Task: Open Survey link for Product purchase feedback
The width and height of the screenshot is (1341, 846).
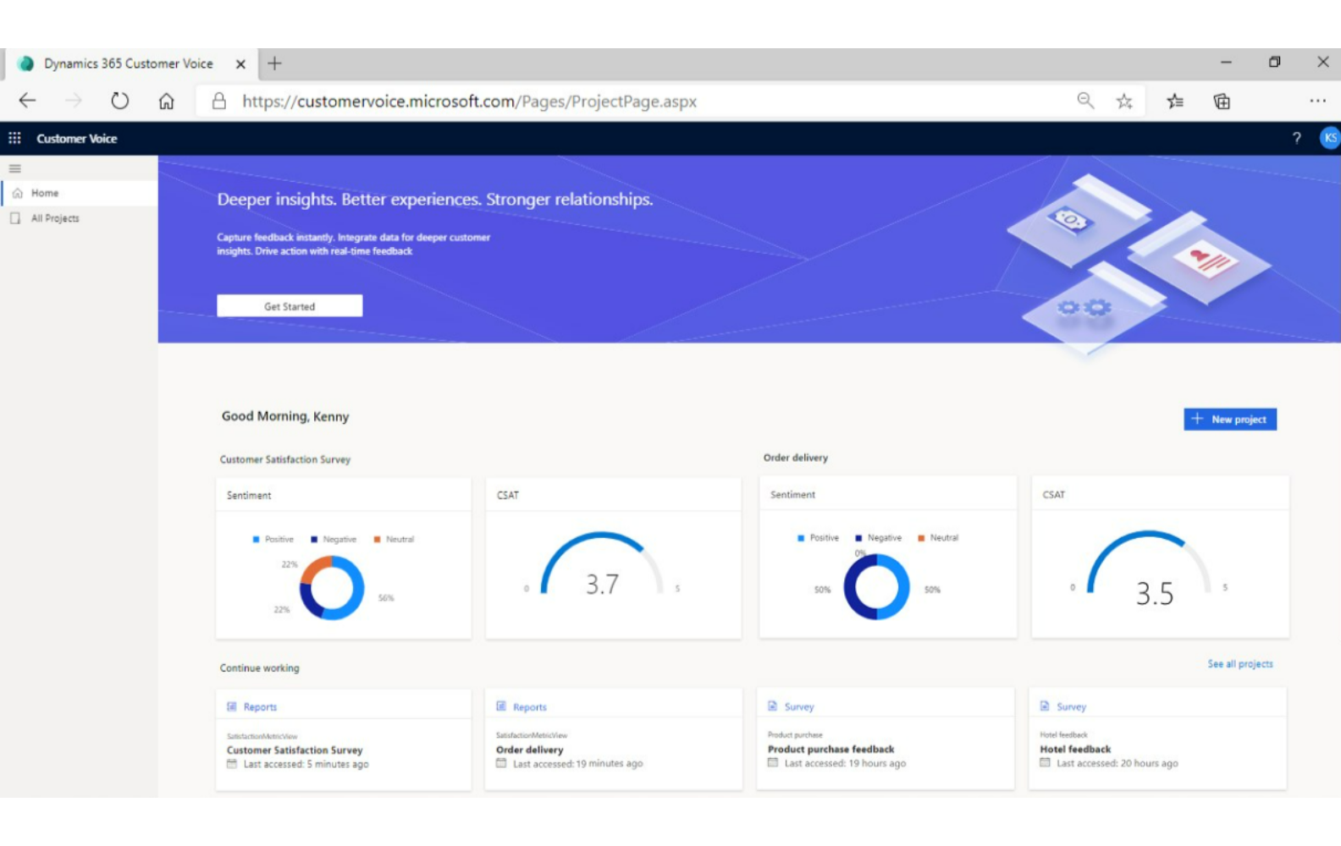Action: (799, 706)
